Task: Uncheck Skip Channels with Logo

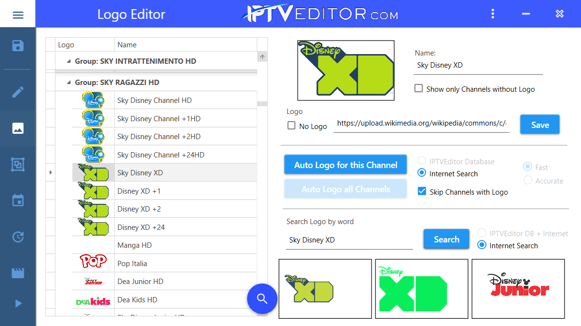Action: click(422, 191)
